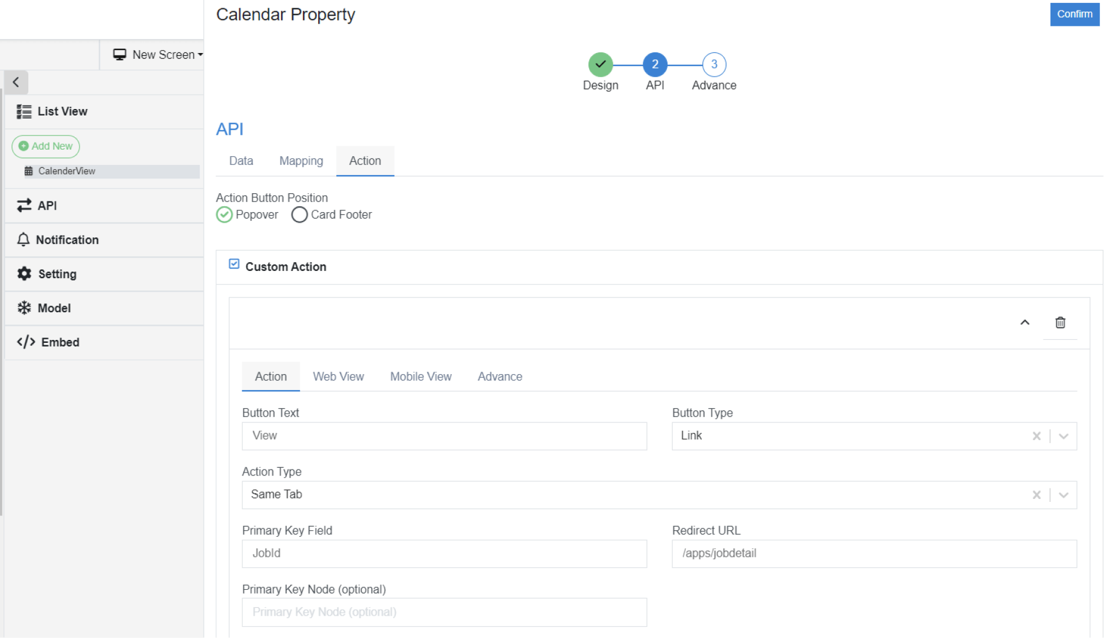1110x638 pixels.
Task: Open the Web View tab
Action: 338,376
